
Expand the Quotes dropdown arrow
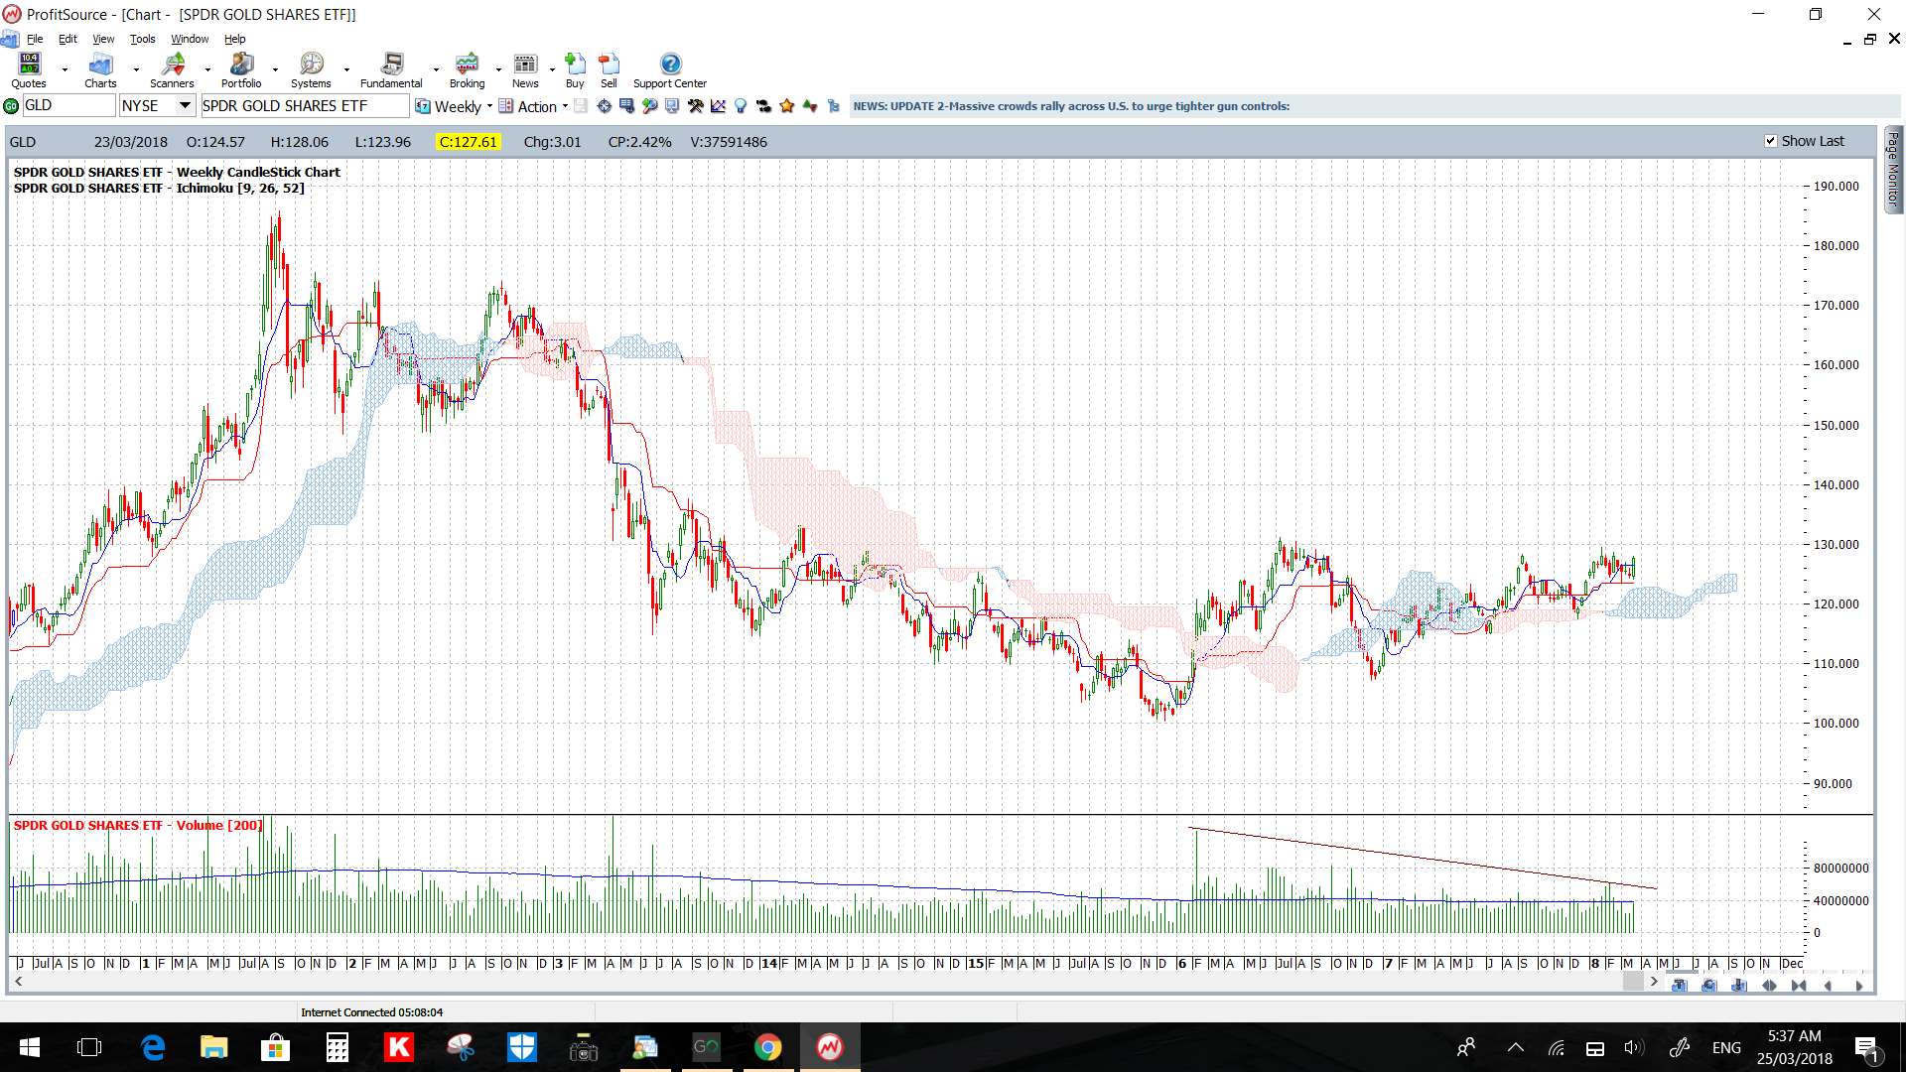(x=65, y=70)
